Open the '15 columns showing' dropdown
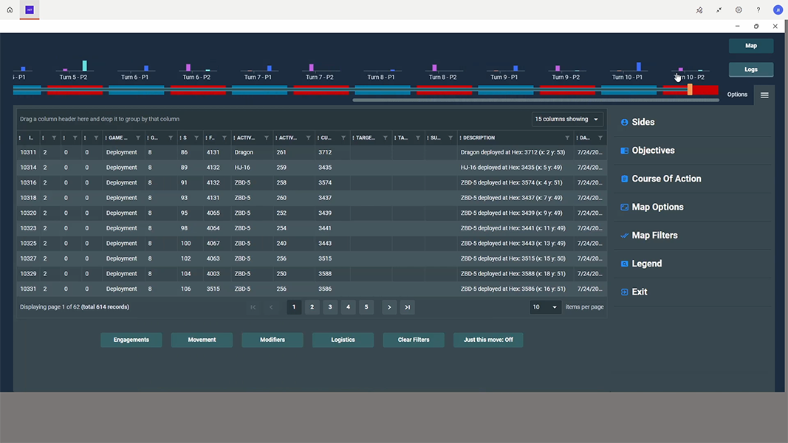 567,119
